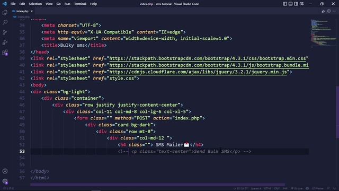Click the horizontal scrollbar thumb
339x191 pixels.
[x=157, y=185]
